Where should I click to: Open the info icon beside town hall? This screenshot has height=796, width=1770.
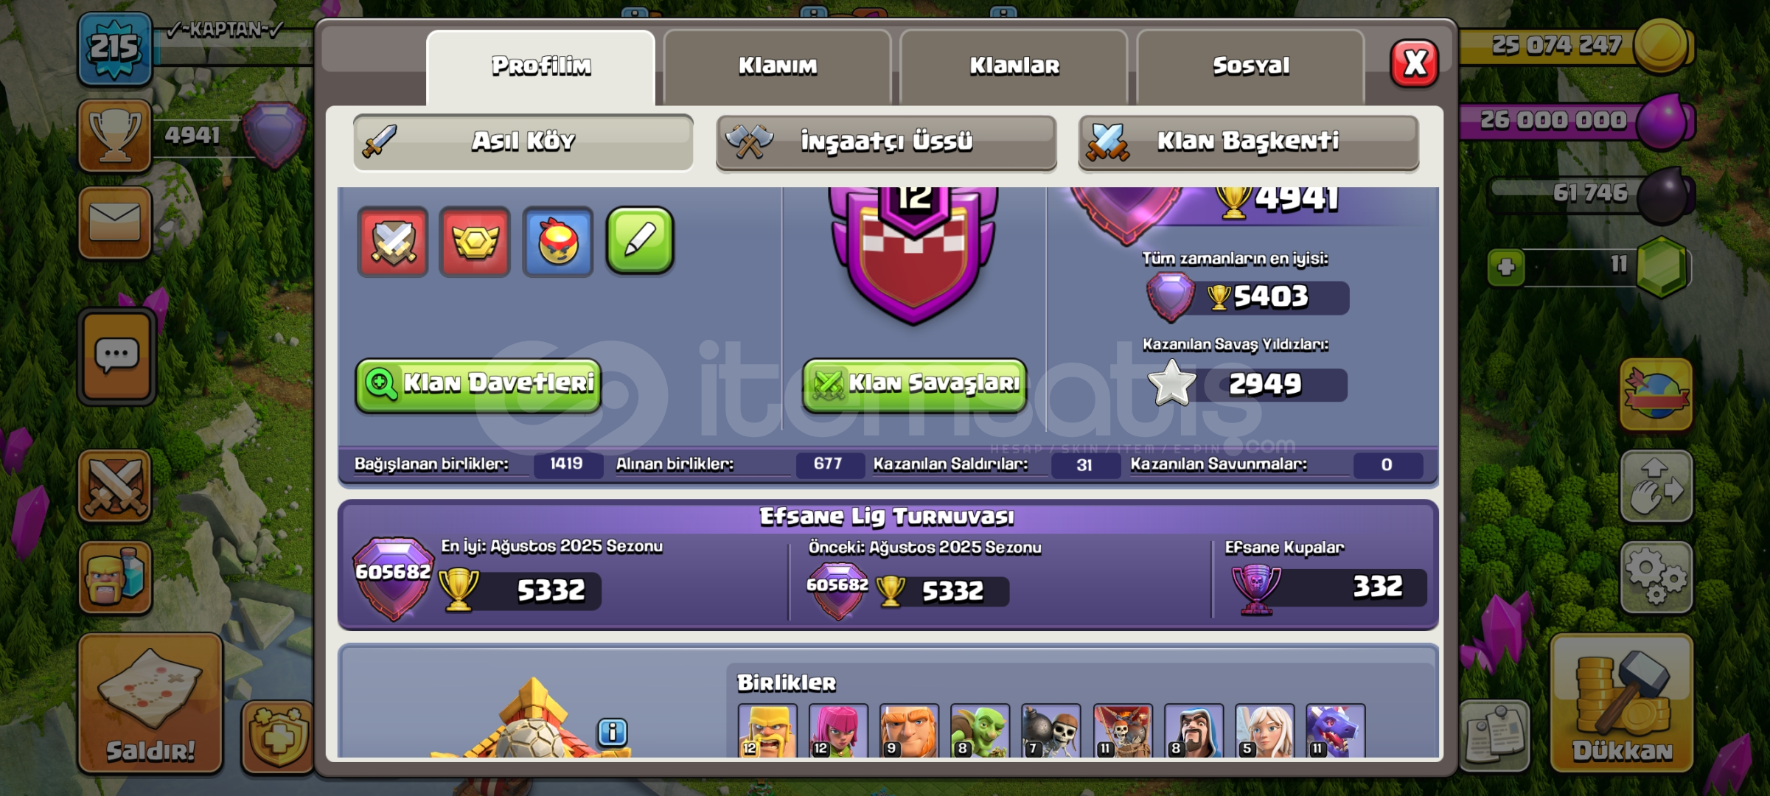pyautogui.click(x=613, y=733)
